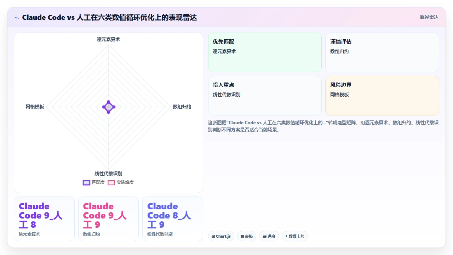Click 线性代数识别 under 投入重点

pyautogui.click(x=226, y=95)
